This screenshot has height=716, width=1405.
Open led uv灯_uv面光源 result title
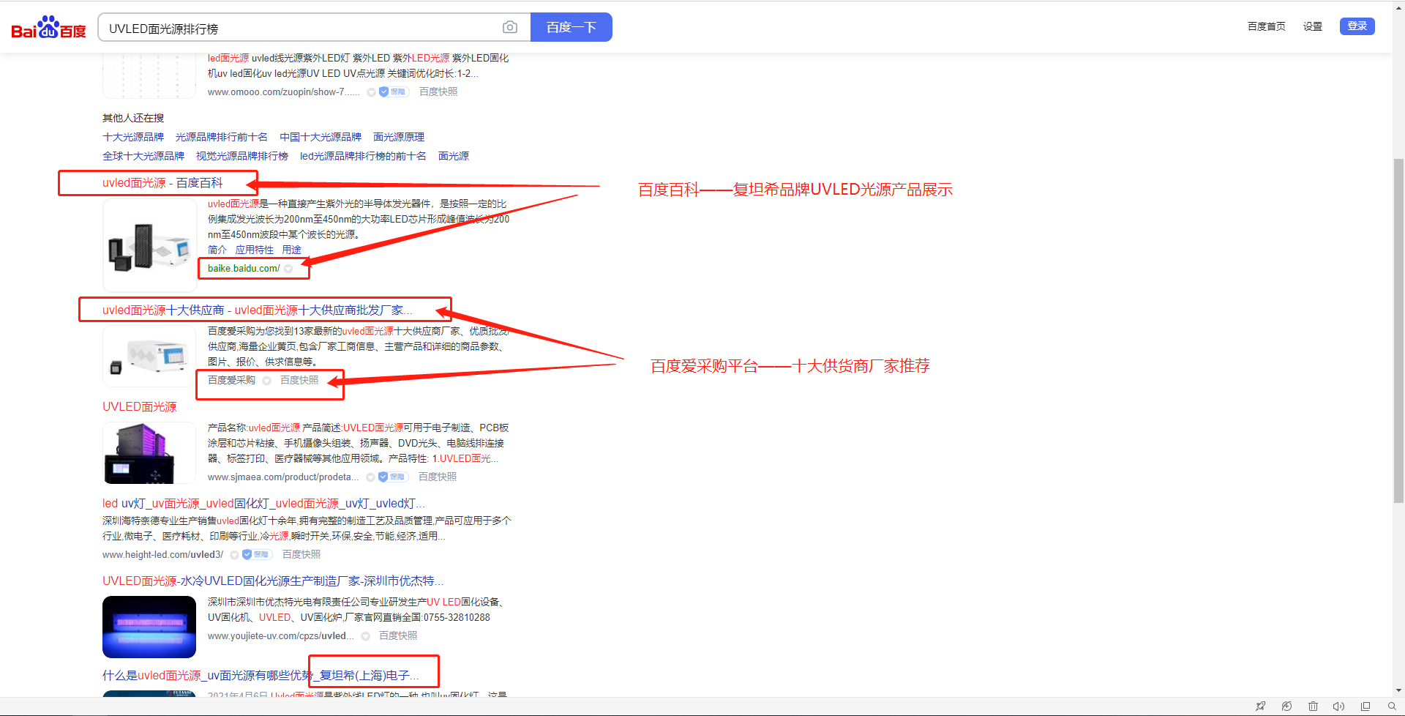click(x=263, y=504)
